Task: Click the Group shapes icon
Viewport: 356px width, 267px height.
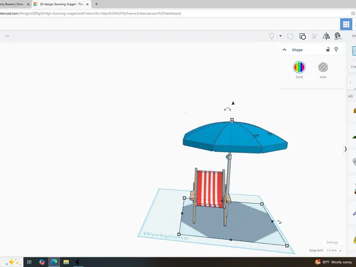Action: pyautogui.click(x=290, y=36)
